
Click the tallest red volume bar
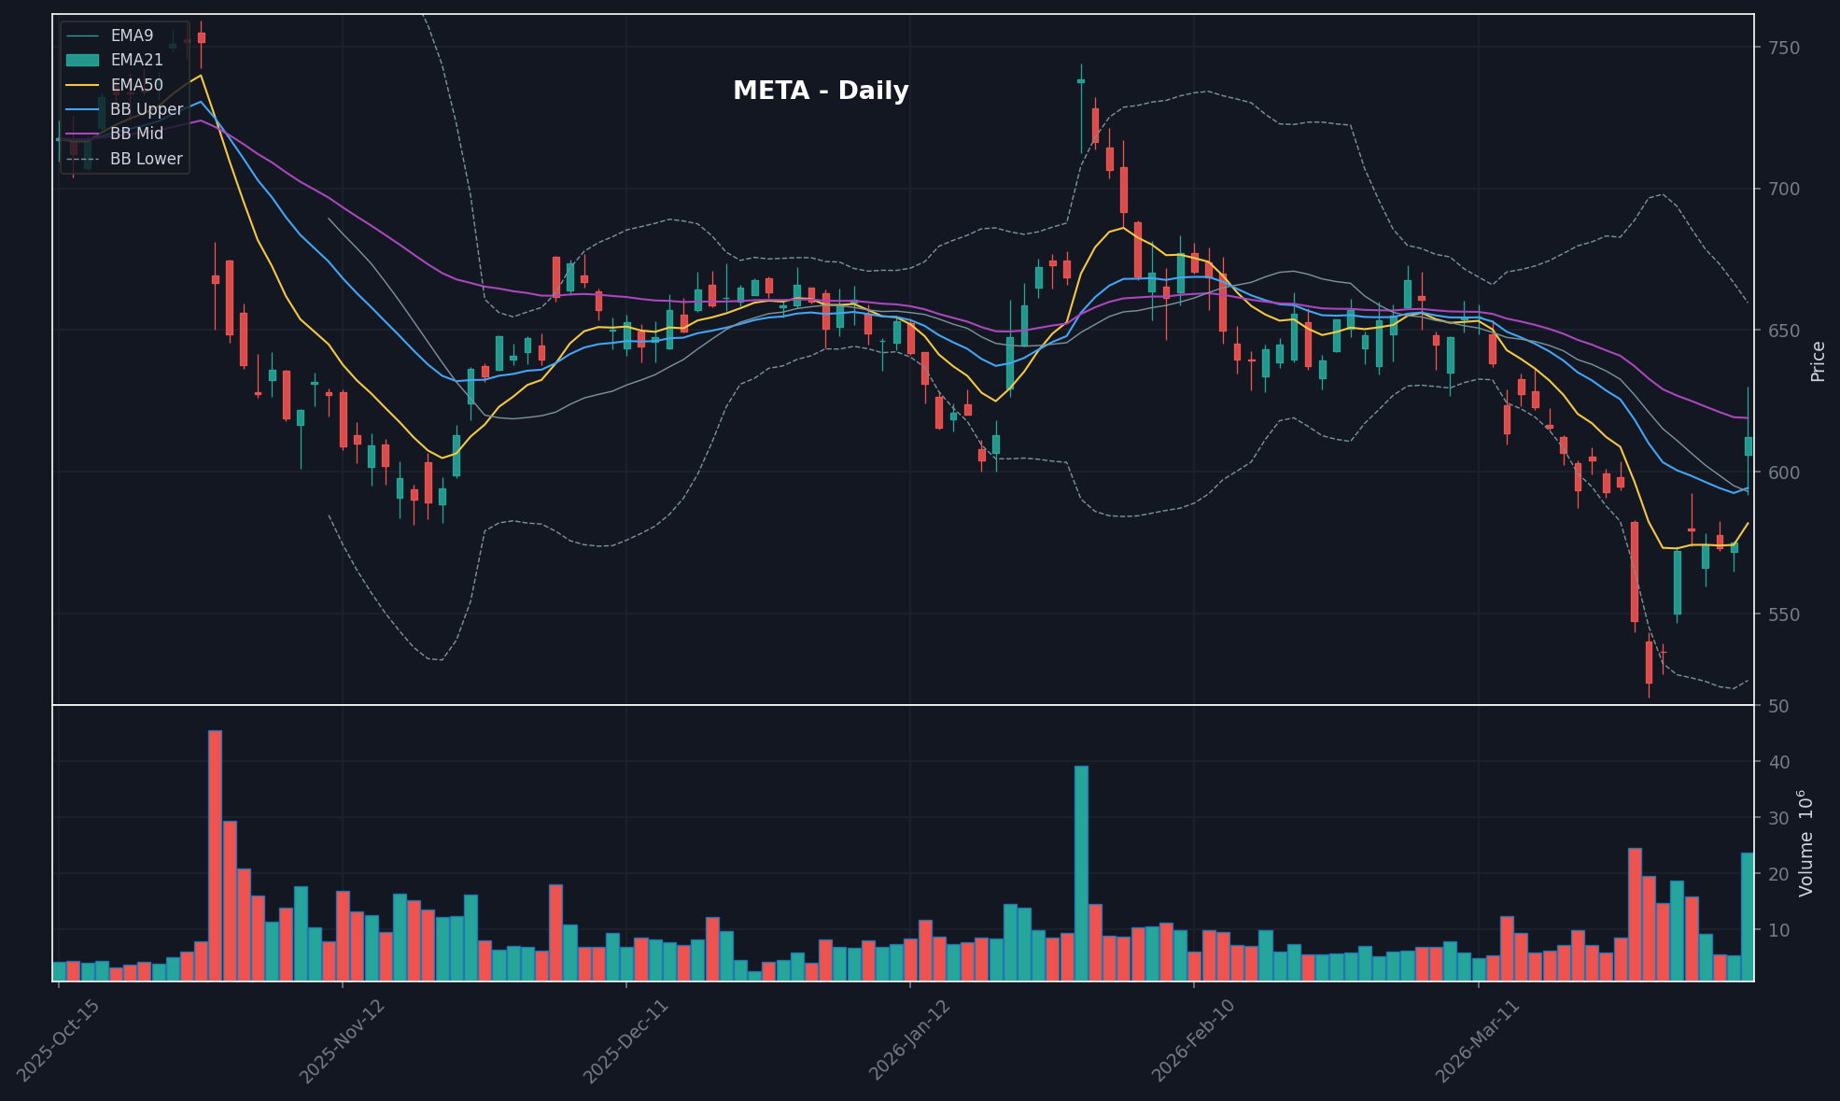tap(215, 854)
